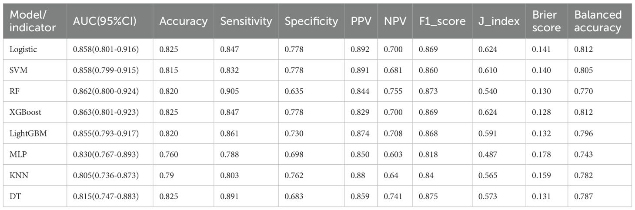The width and height of the screenshot is (635, 210).
Task: Select the LightGBM row label
Action: 28,133
